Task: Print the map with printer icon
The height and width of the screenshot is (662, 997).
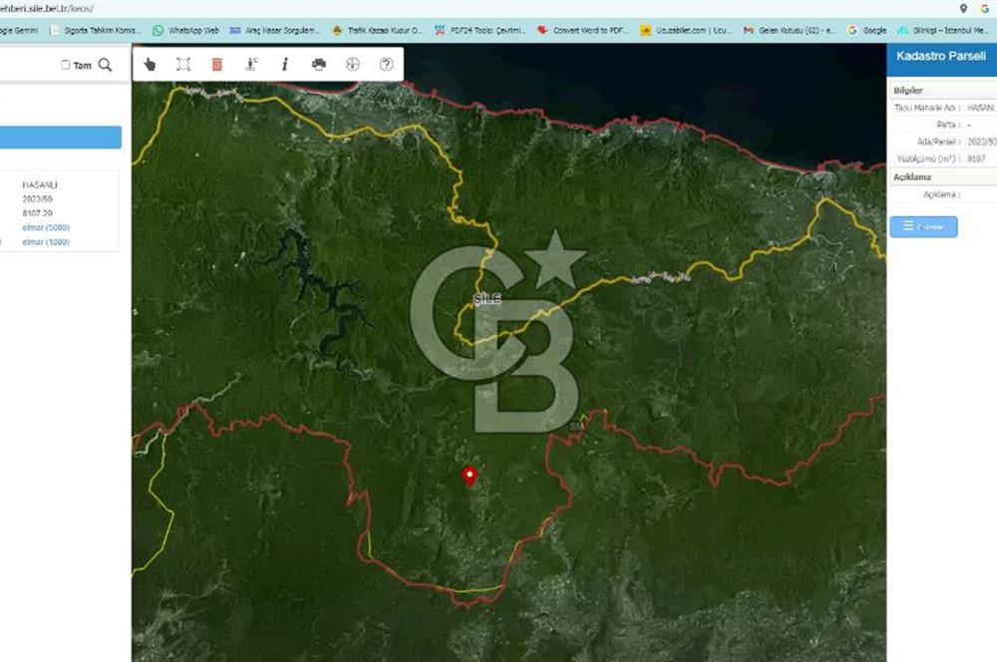Action: (x=319, y=65)
